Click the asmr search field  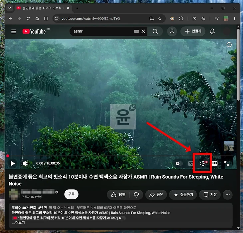pos(102,31)
